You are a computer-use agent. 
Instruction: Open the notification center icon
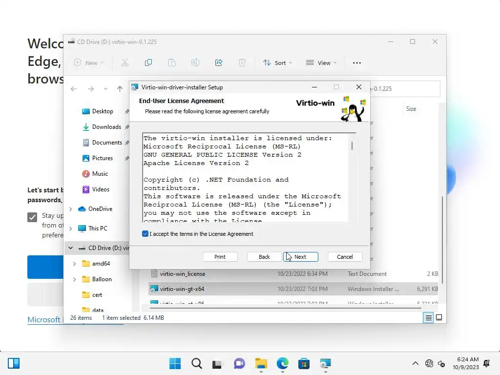[487, 363]
